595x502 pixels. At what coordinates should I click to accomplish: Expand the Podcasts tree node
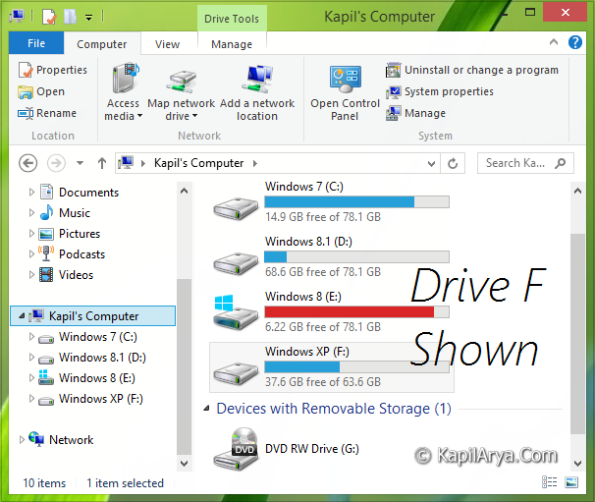coord(31,254)
